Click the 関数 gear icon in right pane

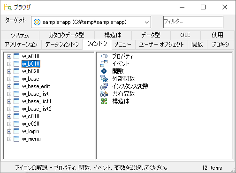(104, 71)
